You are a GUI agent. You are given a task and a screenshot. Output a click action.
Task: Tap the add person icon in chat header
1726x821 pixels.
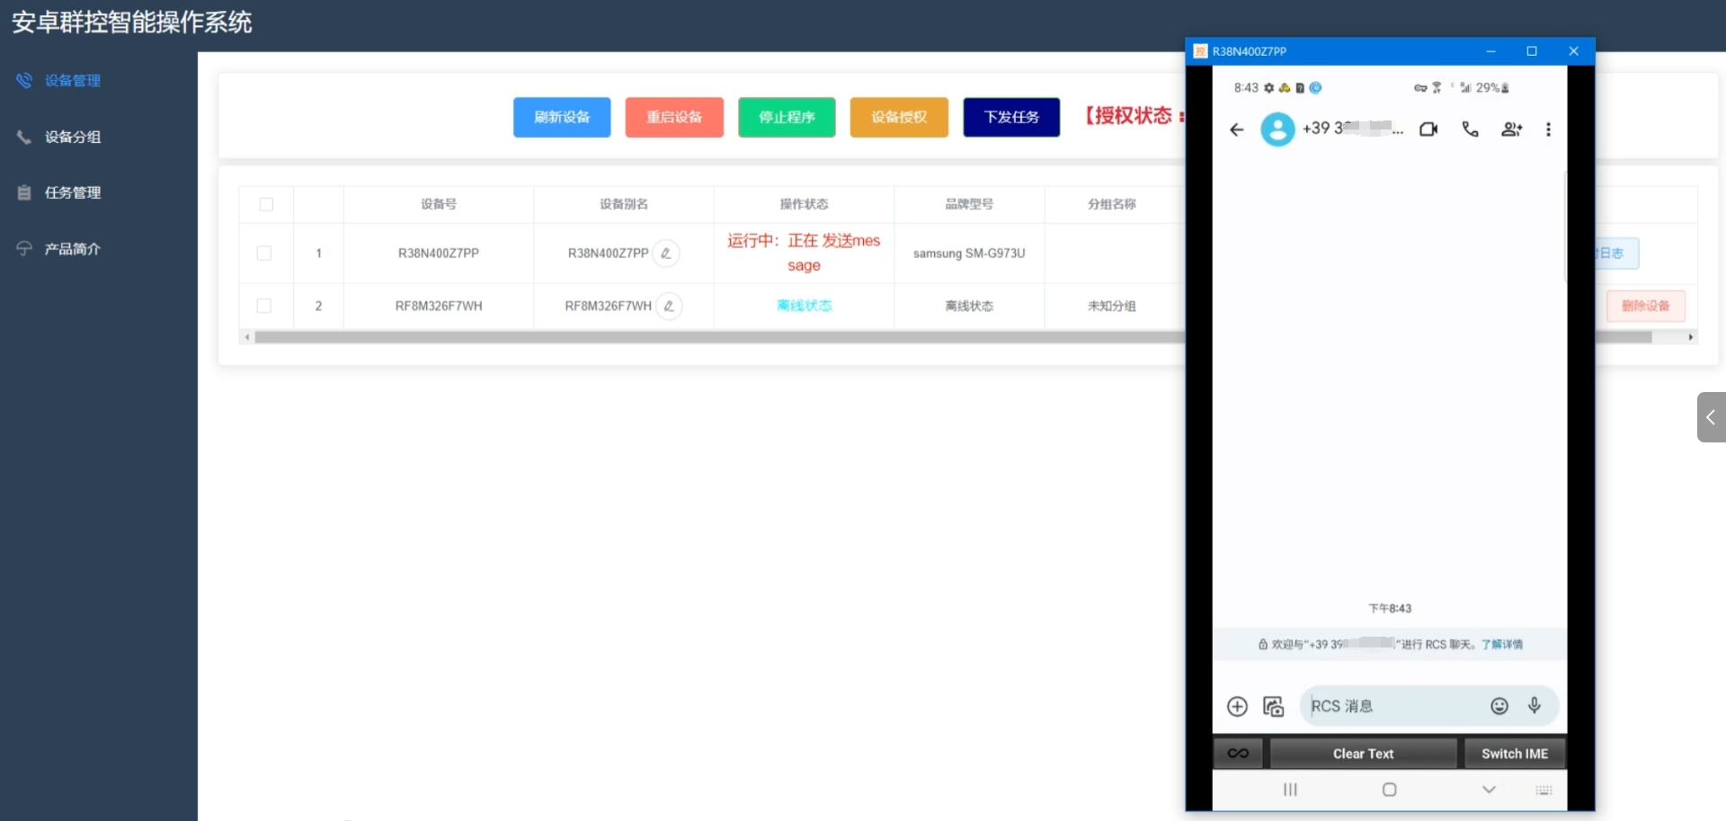(1512, 129)
